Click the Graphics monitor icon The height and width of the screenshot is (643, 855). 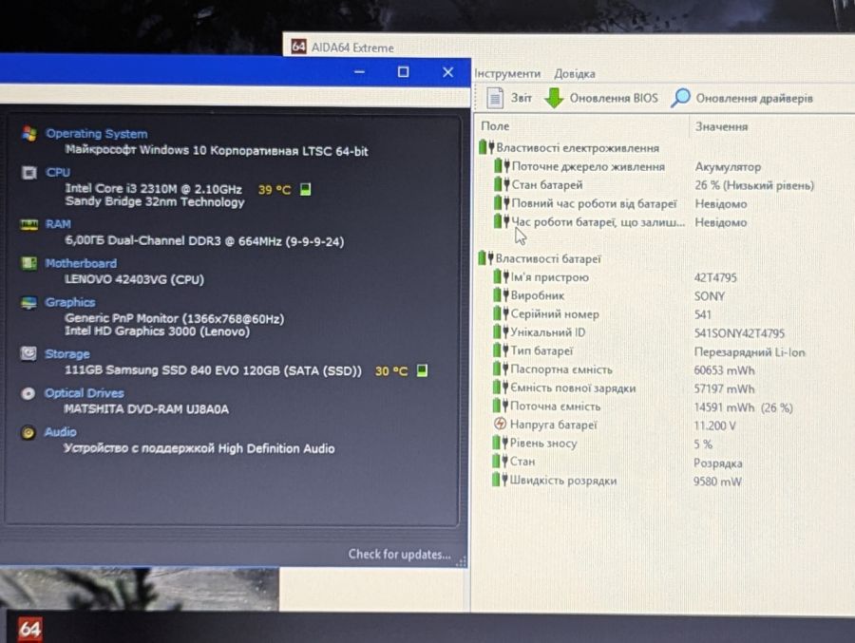28,303
